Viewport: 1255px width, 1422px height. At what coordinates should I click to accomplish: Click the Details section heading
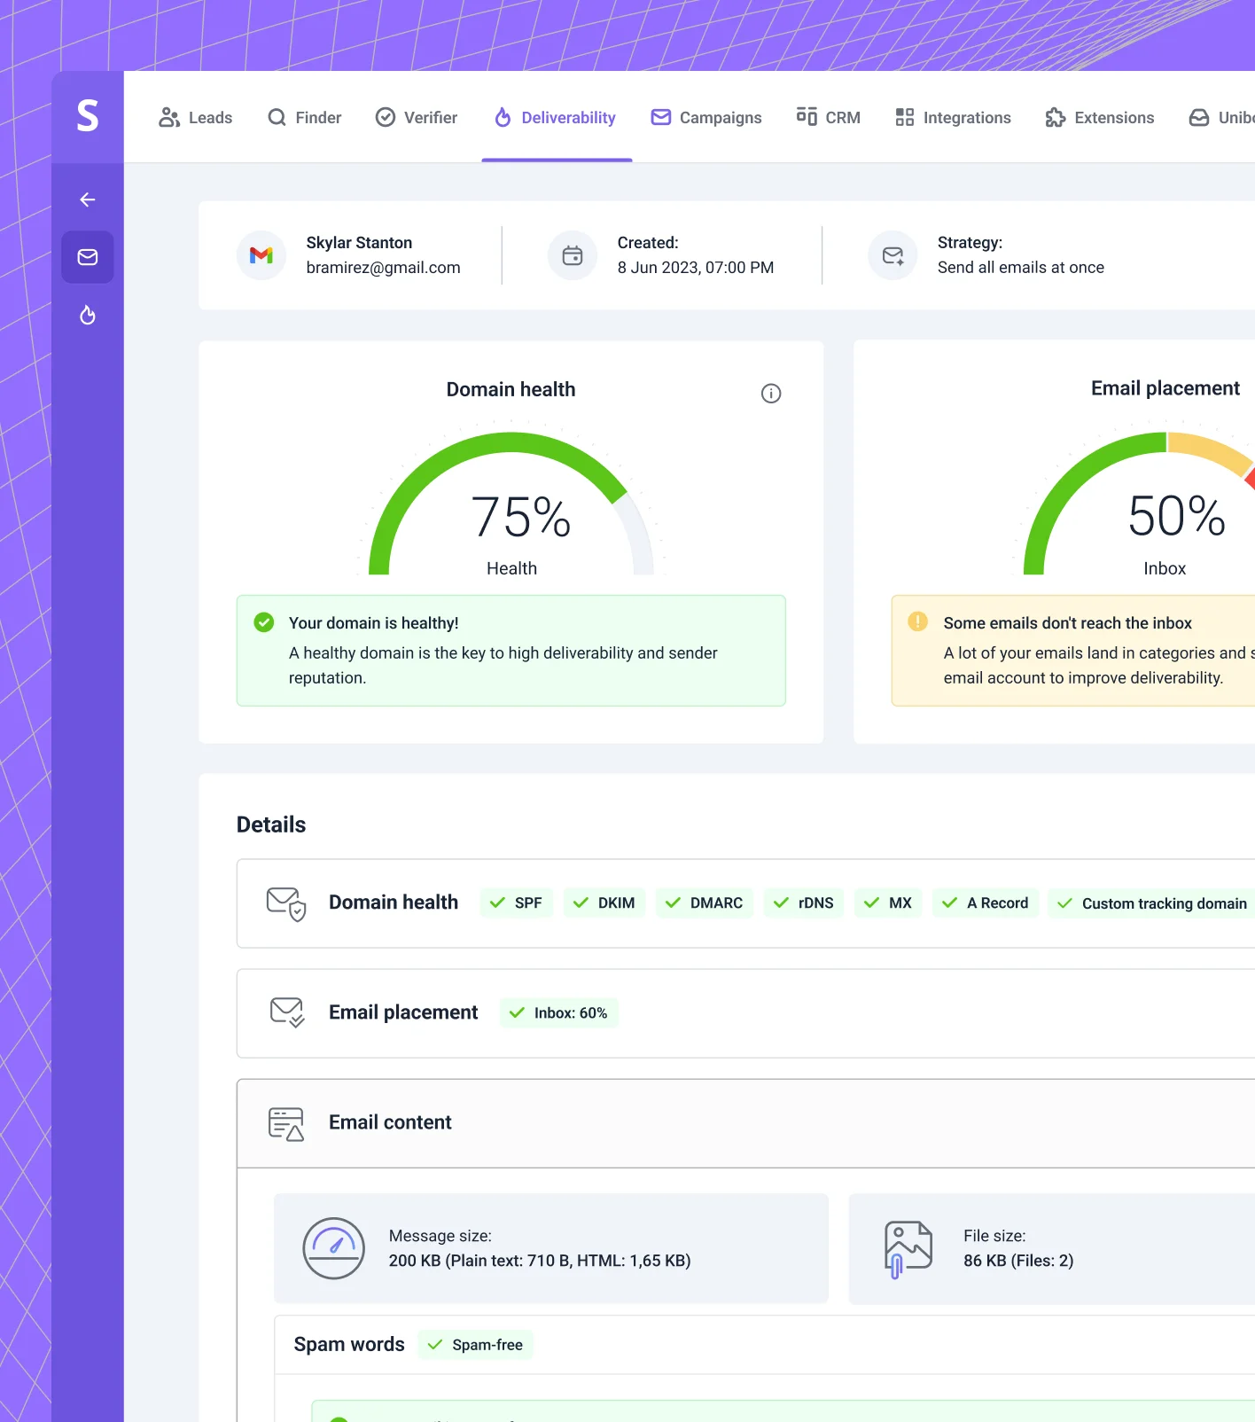pos(271,824)
